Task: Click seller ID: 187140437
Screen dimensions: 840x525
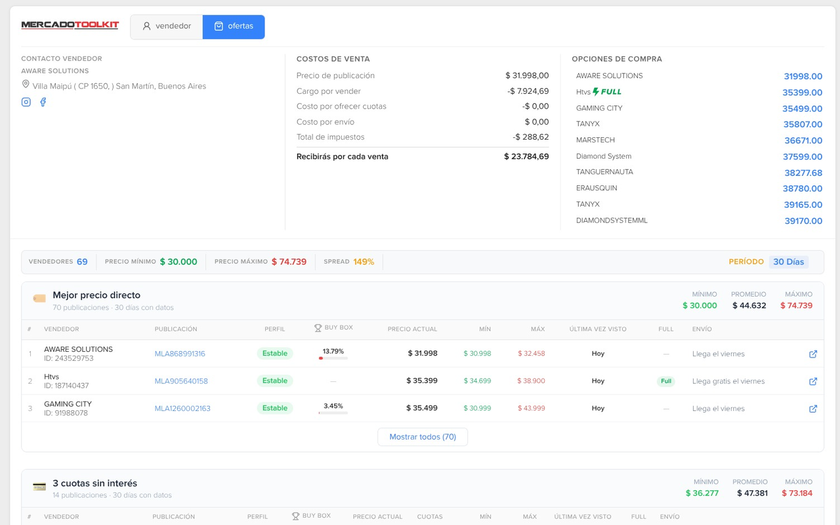Action: click(x=66, y=386)
